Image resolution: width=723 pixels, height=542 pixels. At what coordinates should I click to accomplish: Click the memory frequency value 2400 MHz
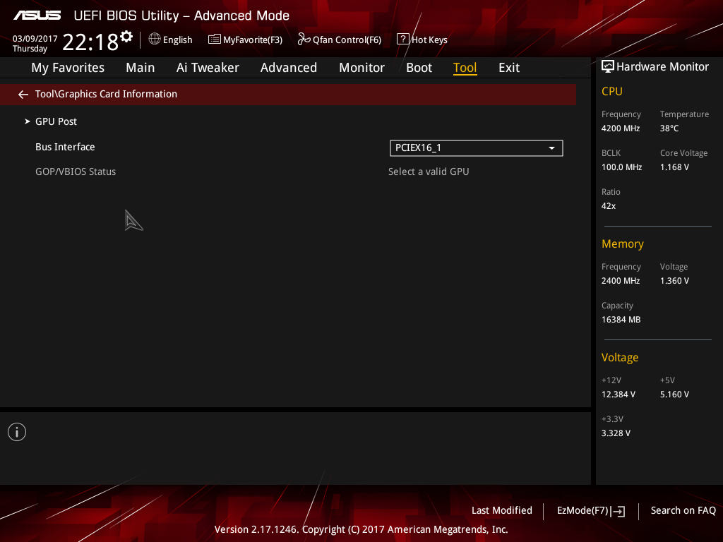pos(621,281)
